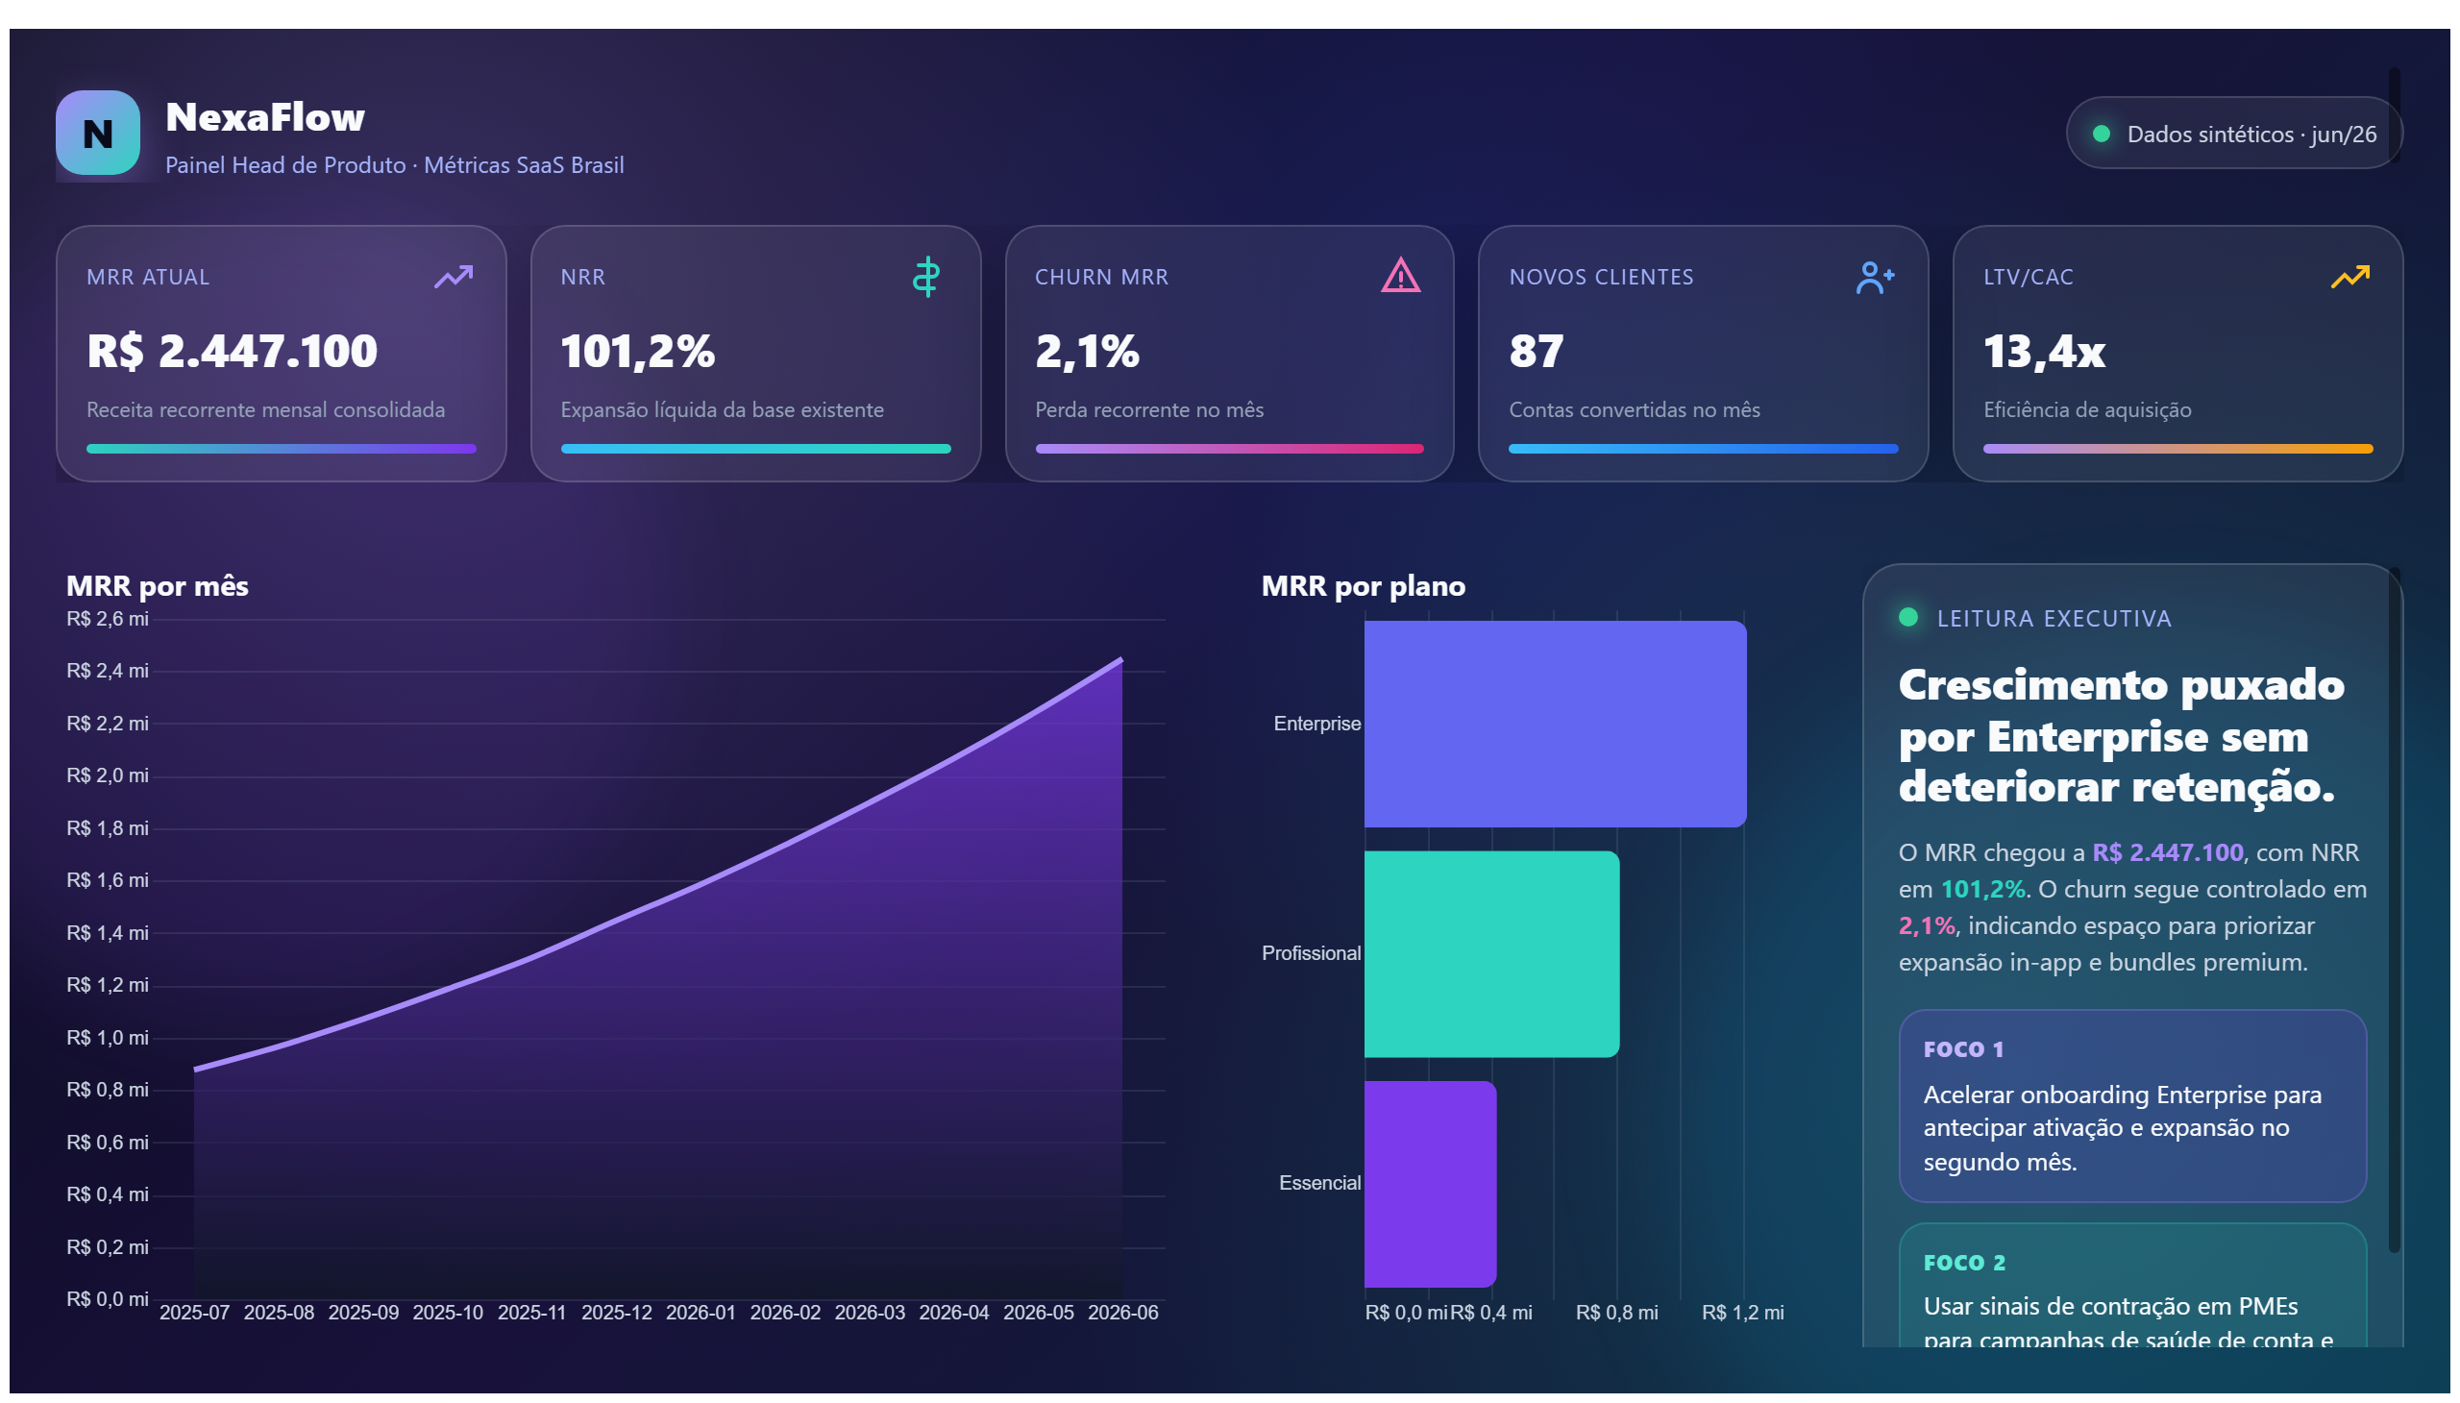Click the NRR currency sign icon
The image size is (2460, 1403).
click(926, 278)
